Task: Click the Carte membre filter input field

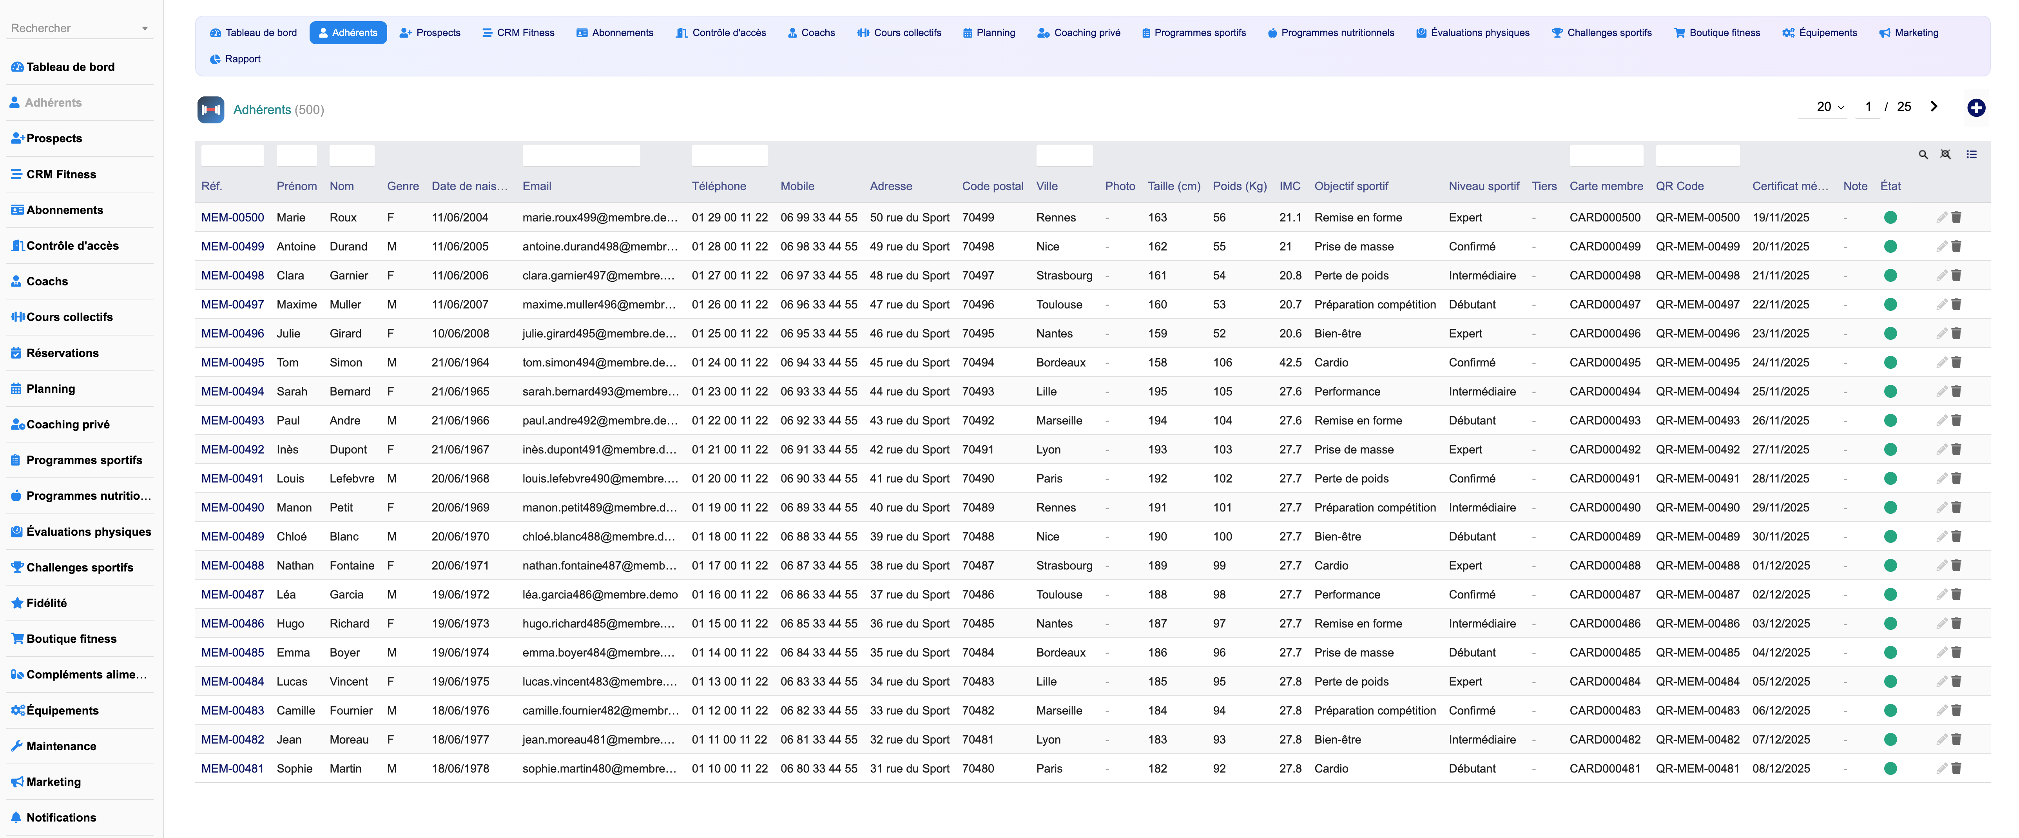Action: pyautogui.click(x=1606, y=155)
